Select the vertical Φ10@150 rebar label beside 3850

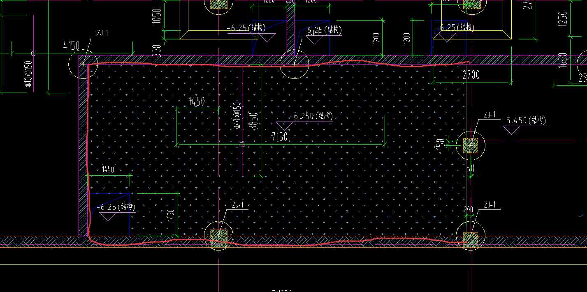(237, 115)
